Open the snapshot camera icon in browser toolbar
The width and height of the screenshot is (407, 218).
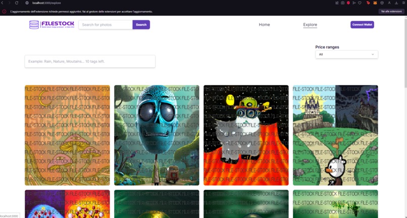click(x=343, y=3)
